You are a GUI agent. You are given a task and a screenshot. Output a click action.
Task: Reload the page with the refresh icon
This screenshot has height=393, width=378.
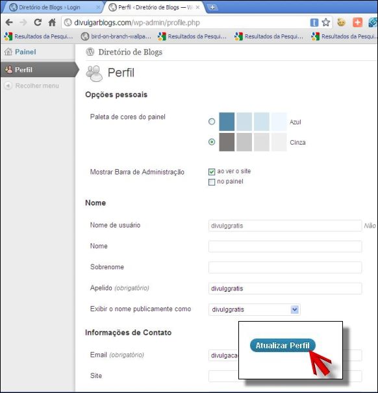pyautogui.click(x=38, y=23)
